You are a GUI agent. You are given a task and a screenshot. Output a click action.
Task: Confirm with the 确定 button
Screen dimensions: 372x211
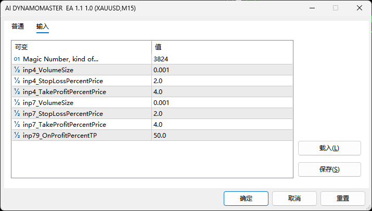click(x=246, y=199)
